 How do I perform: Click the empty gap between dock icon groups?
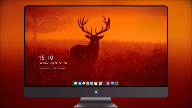104,83
